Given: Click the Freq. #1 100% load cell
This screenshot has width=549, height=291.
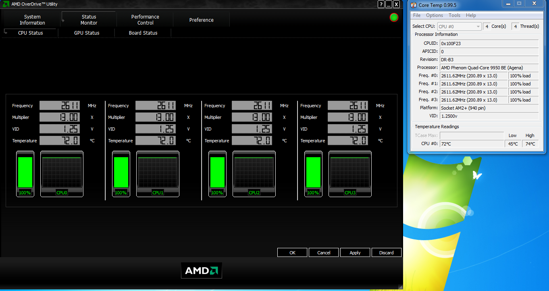Looking at the screenshot, I should pyautogui.click(x=524, y=83).
